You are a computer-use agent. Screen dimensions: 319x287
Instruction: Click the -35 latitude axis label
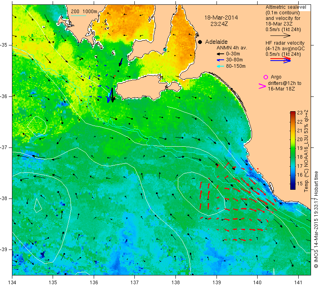point(4,45)
